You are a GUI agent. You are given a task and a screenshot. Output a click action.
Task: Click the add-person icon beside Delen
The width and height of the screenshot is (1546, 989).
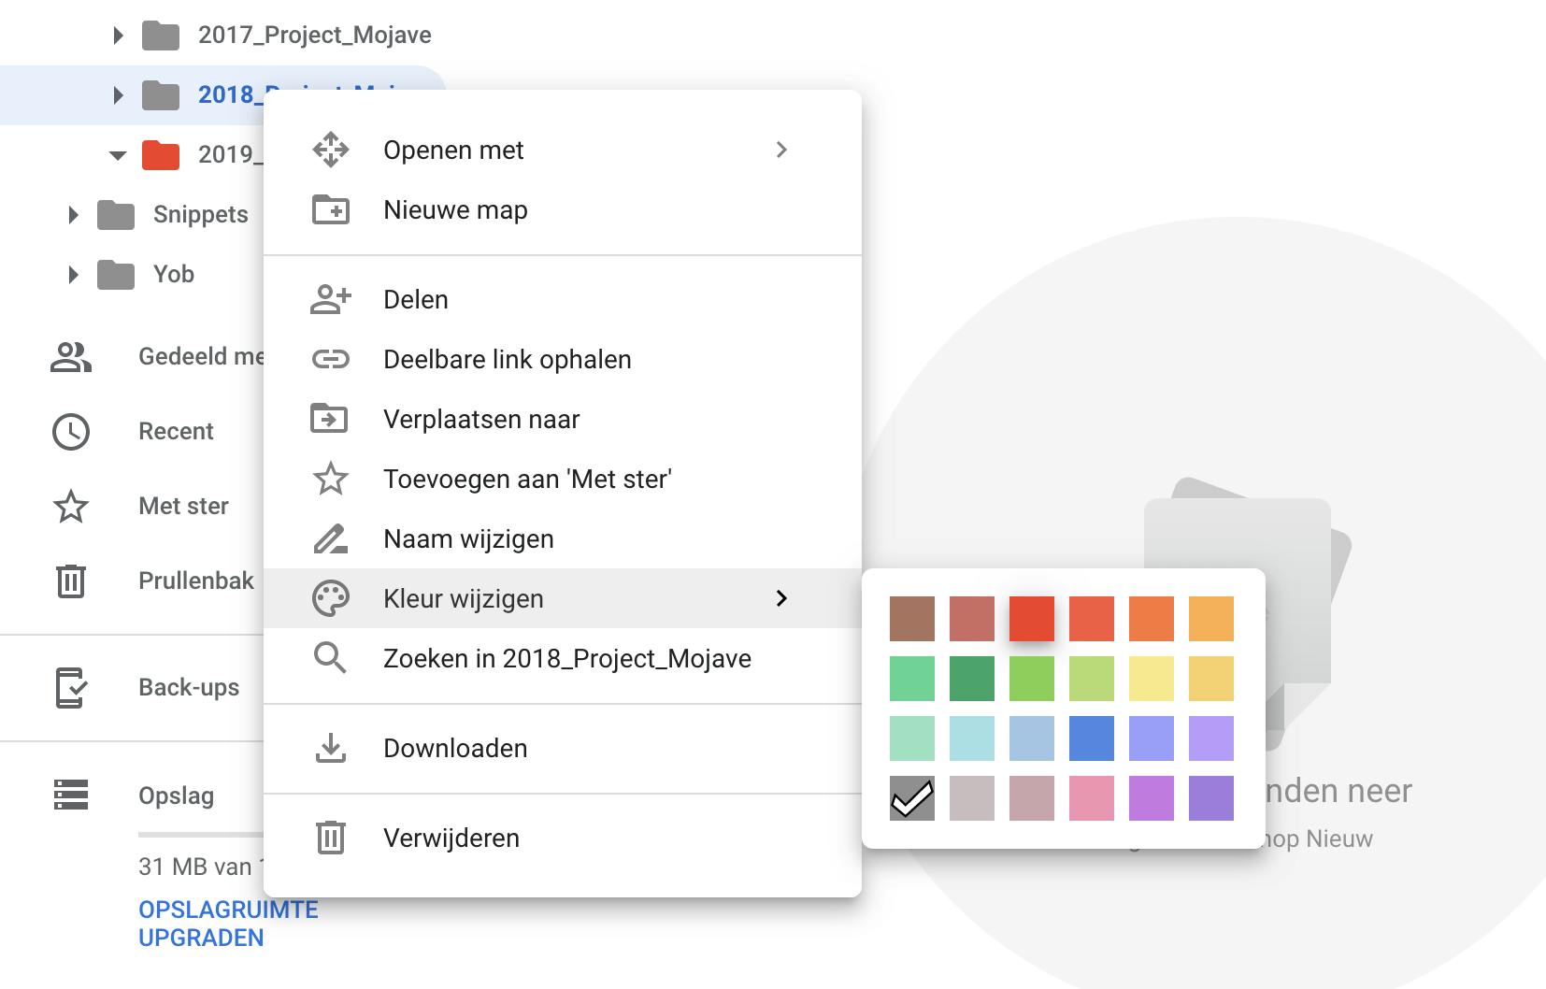coord(330,300)
